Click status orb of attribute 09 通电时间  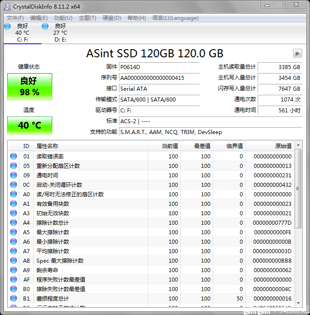[x=14, y=175]
